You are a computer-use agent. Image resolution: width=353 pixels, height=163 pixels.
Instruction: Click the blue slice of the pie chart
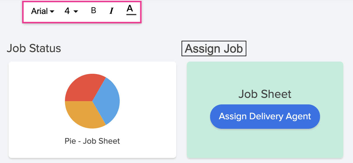pyautogui.click(x=108, y=100)
